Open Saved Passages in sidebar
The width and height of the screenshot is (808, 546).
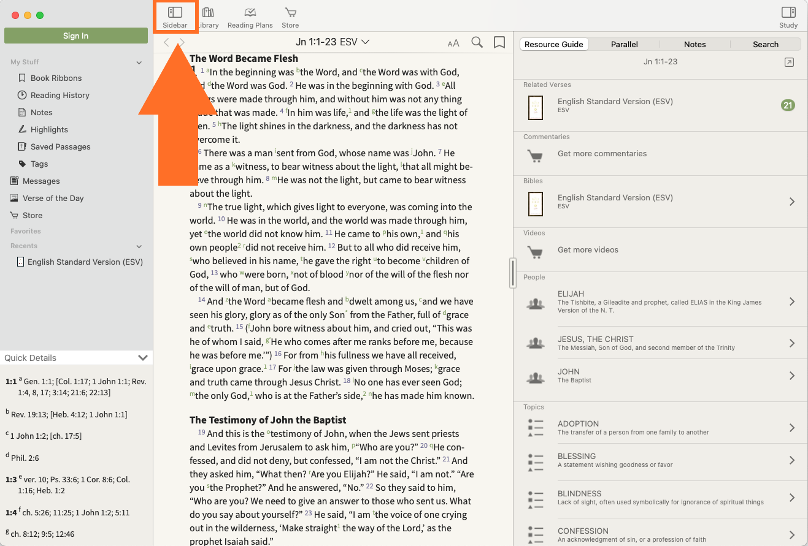point(60,146)
